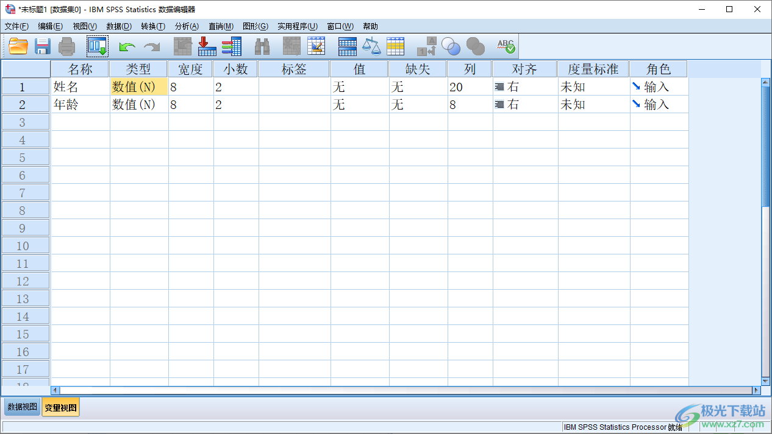Click the Find binoculars icon

click(262, 46)
